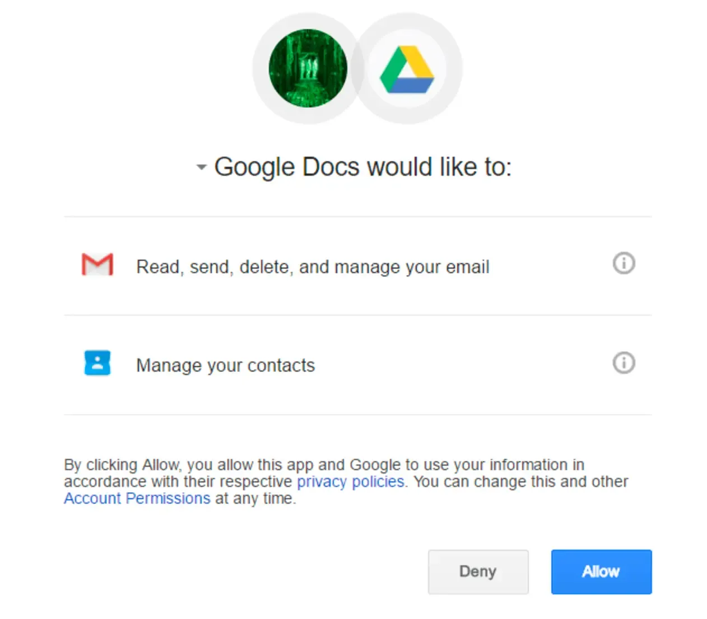Select the Manage your contacts row
The width and height of the screenshot is (707, 619).
(225, 365)
